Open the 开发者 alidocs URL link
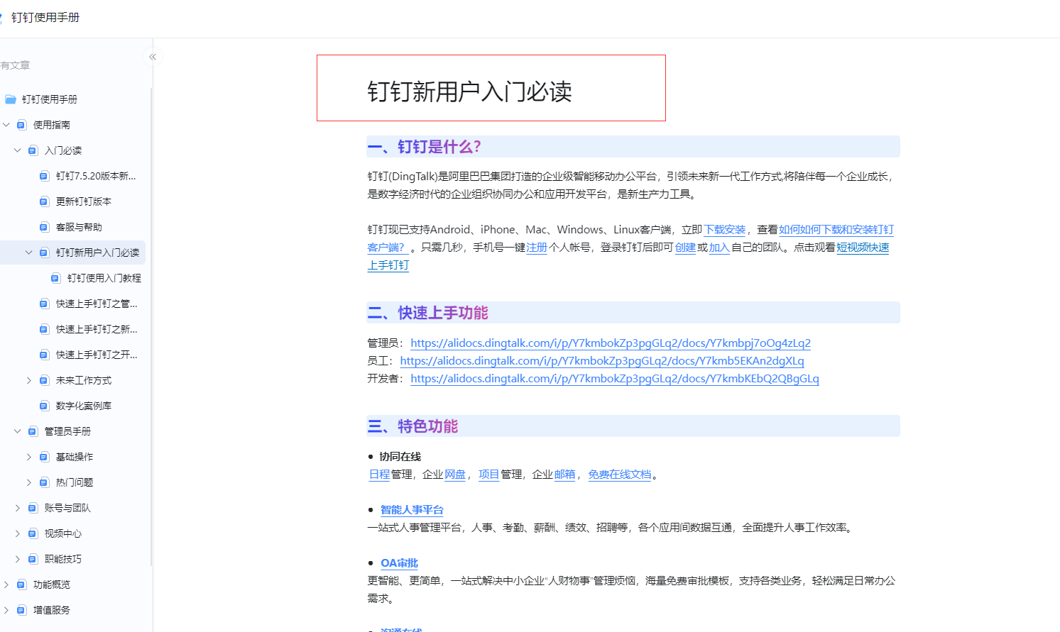 (x=615, y=379)
